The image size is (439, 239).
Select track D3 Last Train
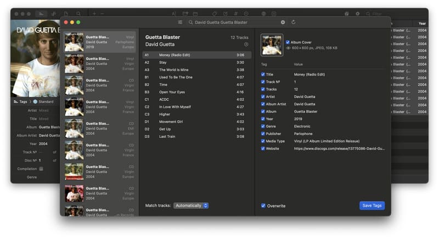pos(197,136)
